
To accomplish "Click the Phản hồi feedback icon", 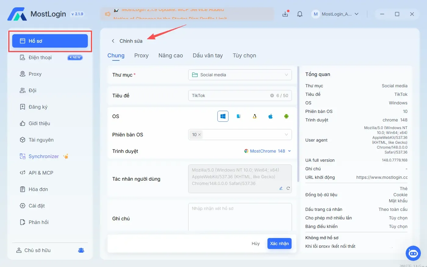I will click(x=23, y=222).
